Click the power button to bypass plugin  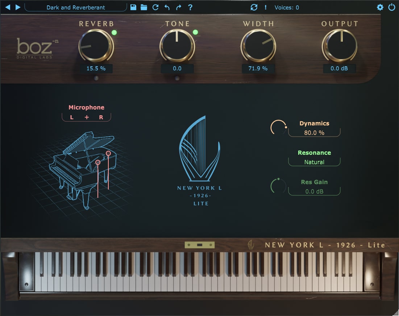point(392,7)
